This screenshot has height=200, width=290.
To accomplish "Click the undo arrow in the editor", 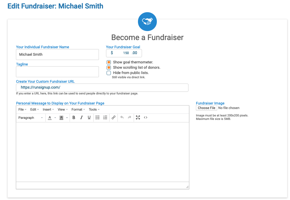I will click(x=122, y=118).
